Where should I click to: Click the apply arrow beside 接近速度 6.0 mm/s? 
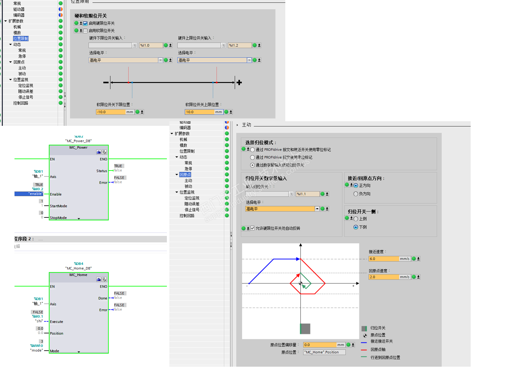click(418, 259)
